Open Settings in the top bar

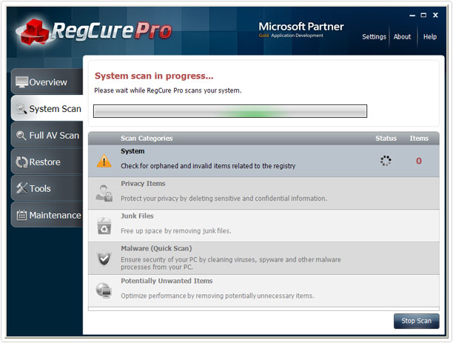(x=374, y=37)
